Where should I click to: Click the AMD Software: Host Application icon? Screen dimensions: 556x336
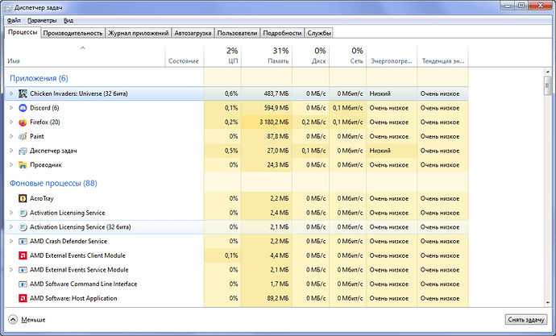[23, 298]
